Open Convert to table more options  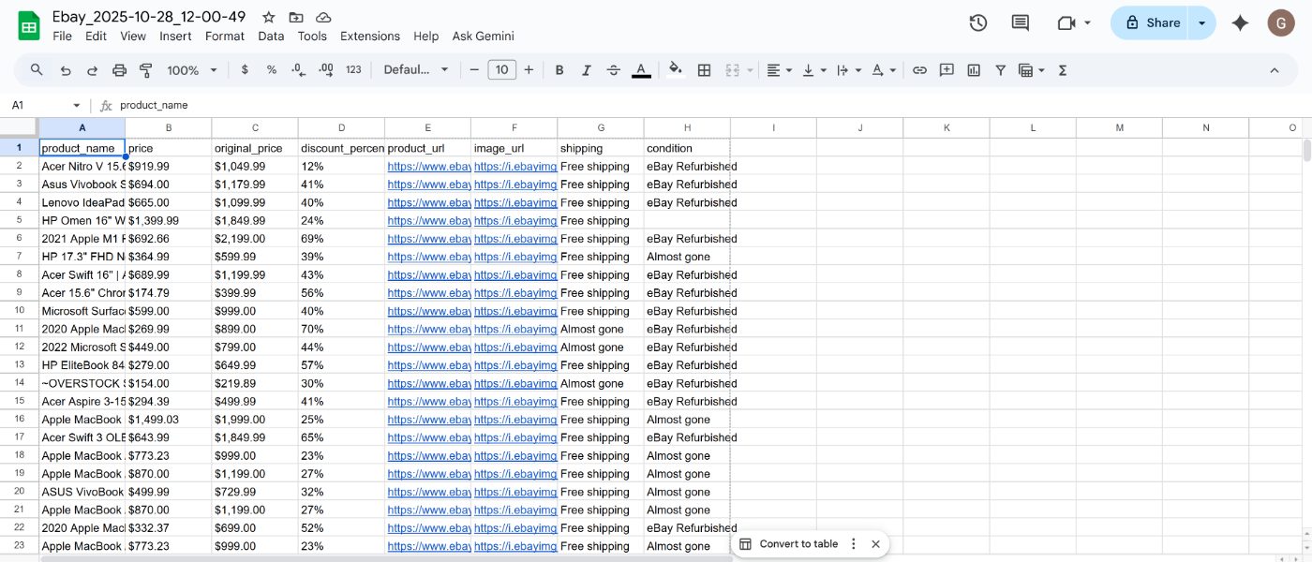coord(853,543)
